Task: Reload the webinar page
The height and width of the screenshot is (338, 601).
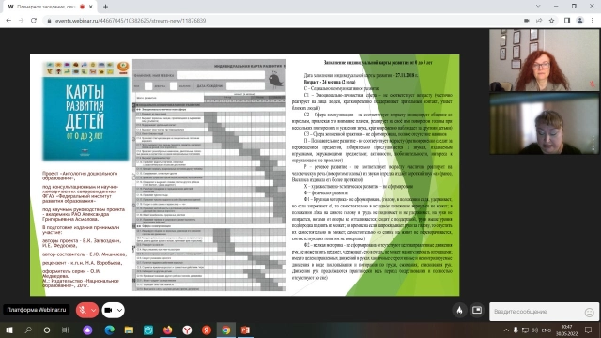Action: click(34, 21)
